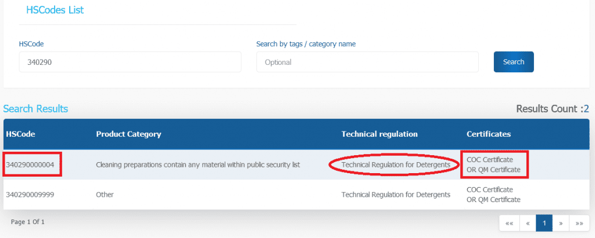Click the Certificates column header
Image resolution: width=595 pixels, height=238 pixels.
pos(489,134)
